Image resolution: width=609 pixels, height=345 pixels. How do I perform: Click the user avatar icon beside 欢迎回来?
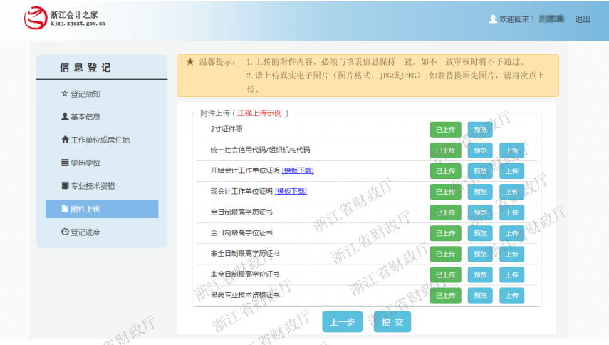pyautogui.click(x=493, y=19)
